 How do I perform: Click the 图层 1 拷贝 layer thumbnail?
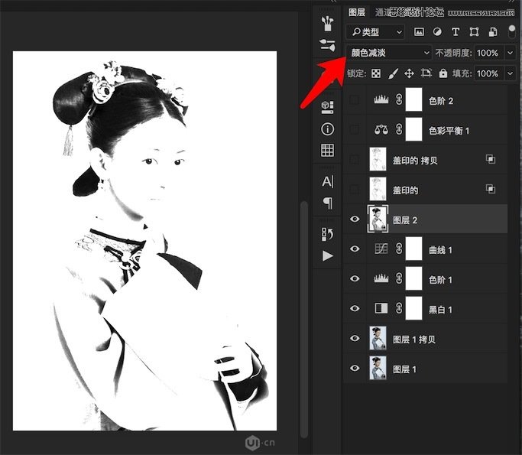pos(378,338)
